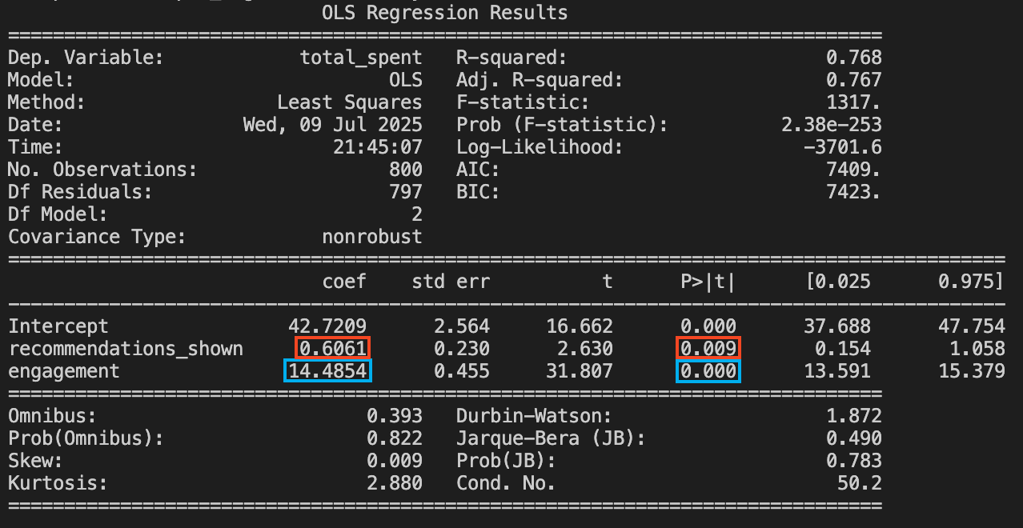Screen dimensions: 1023x528
Task: Click the Intercept coefficient 42.7209
Action: 327,326
